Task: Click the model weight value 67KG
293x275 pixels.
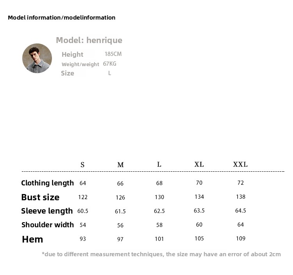Action: [x=110, y=64]
